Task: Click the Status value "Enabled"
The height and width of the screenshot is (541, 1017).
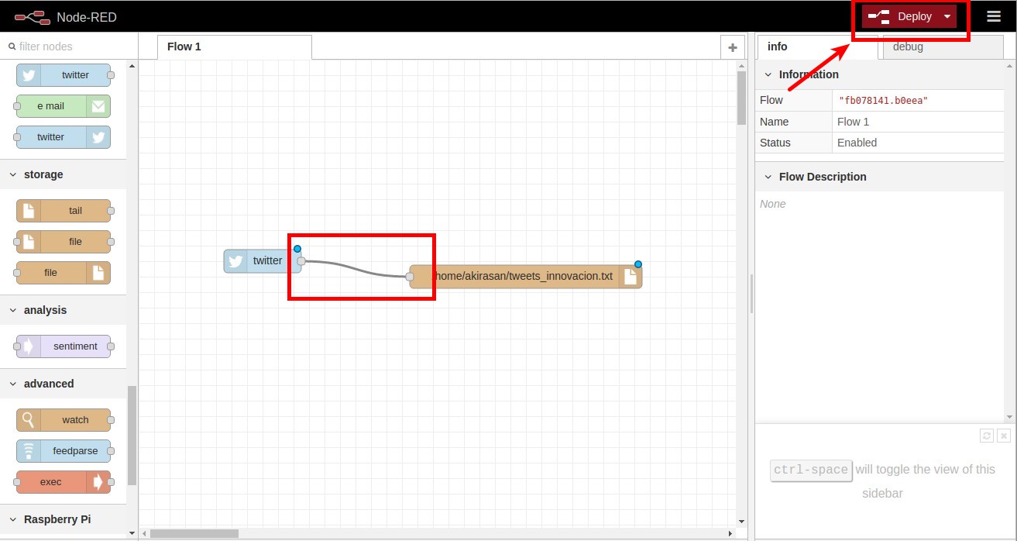Action: click(857, 143)
